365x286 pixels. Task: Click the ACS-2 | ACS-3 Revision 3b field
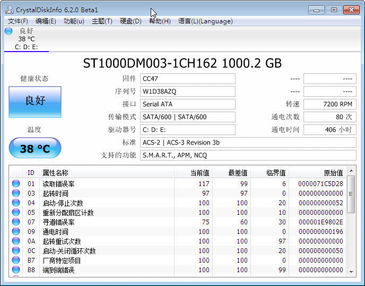pos(248,142)
